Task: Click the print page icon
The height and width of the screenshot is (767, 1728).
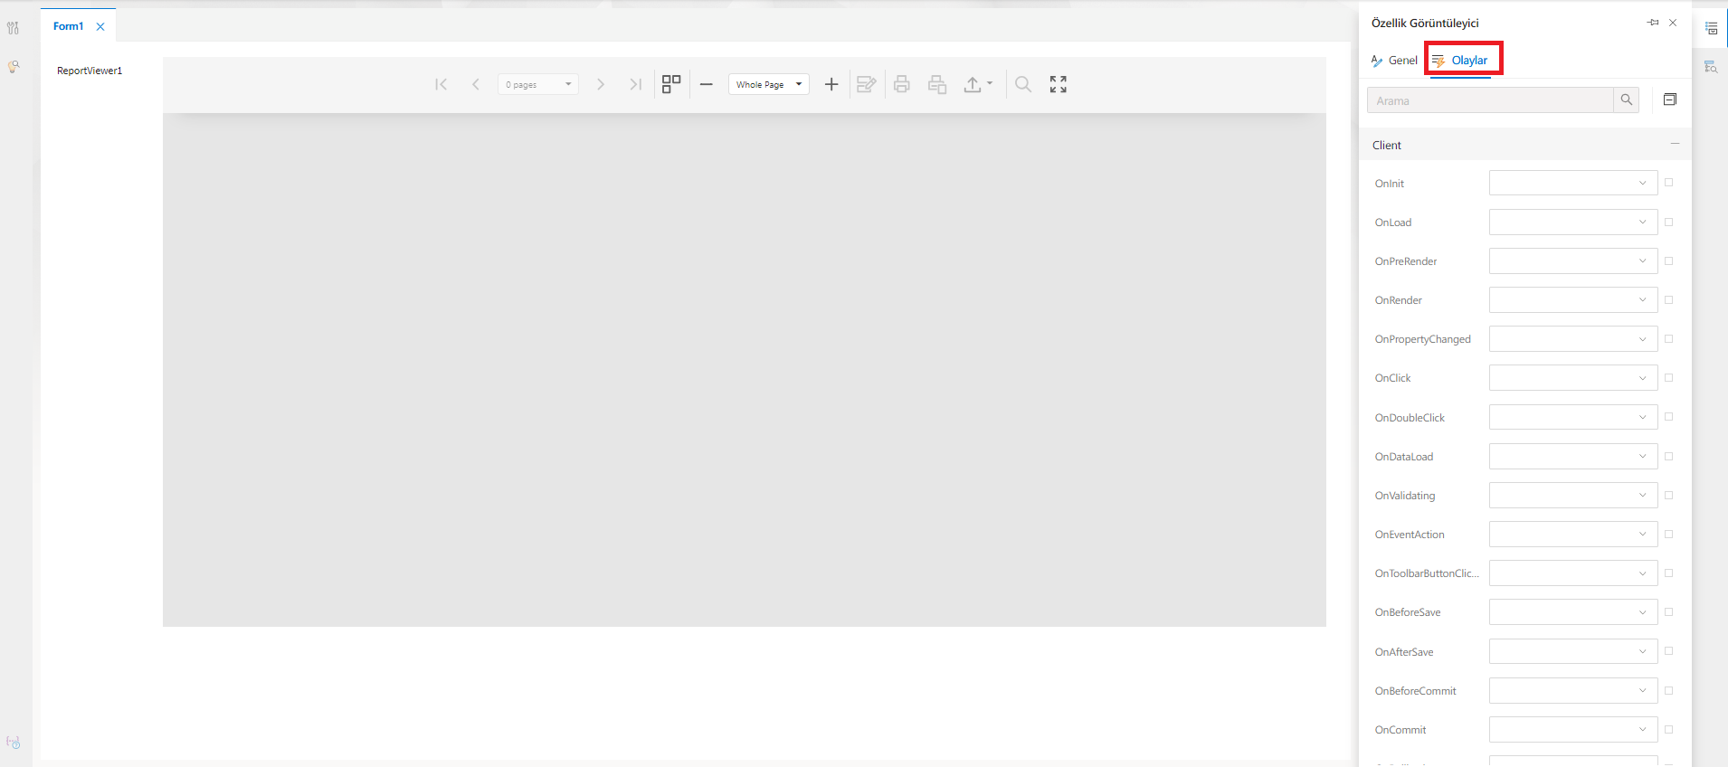Action: (937, 84)
